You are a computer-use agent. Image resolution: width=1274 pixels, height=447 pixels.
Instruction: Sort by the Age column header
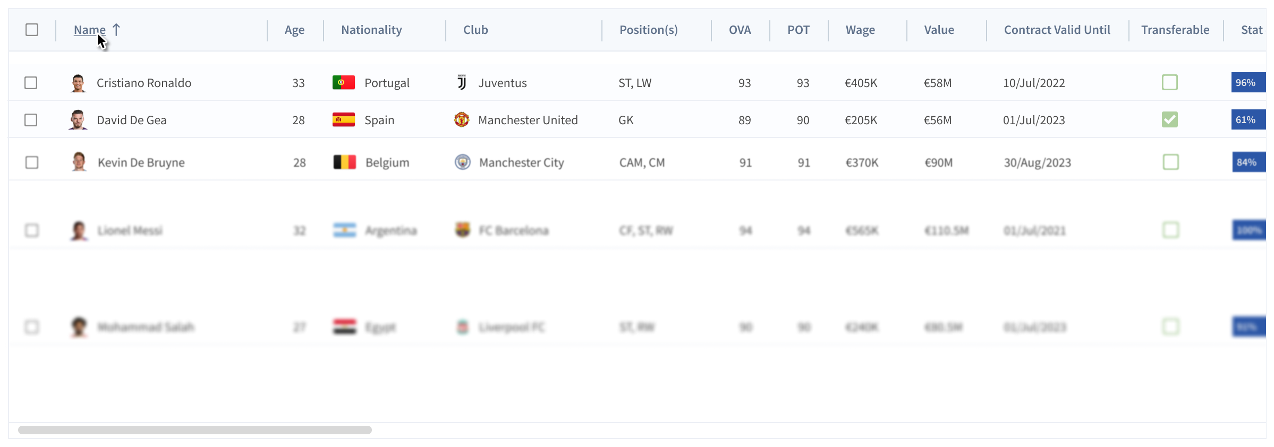[x=294, y=30]
